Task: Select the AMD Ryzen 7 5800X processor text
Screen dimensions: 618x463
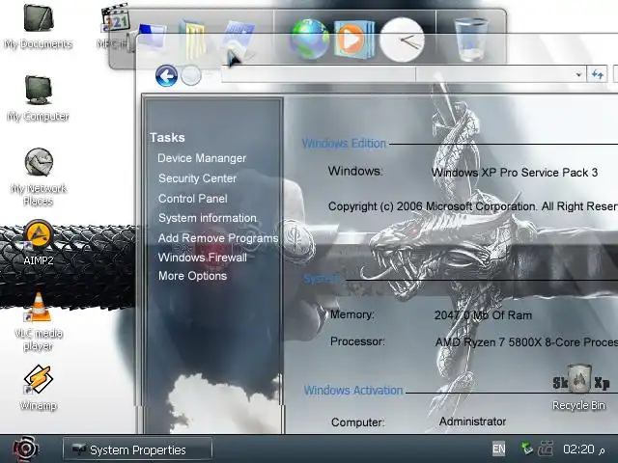Action: pyautogui.click(x=526, y=342)
